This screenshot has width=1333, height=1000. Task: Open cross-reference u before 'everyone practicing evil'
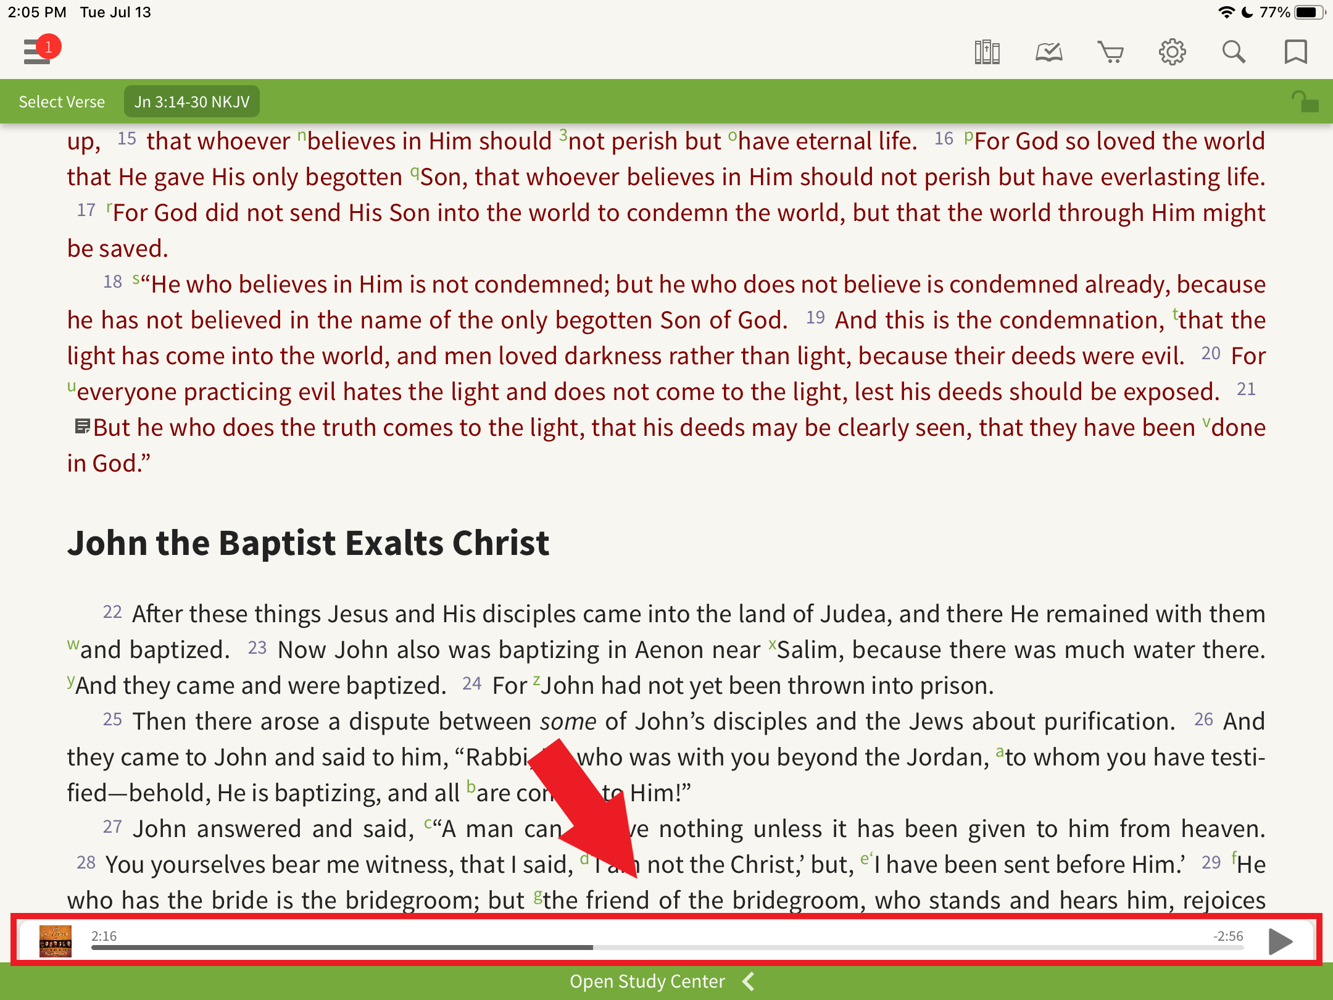click(x=72, y=387)
